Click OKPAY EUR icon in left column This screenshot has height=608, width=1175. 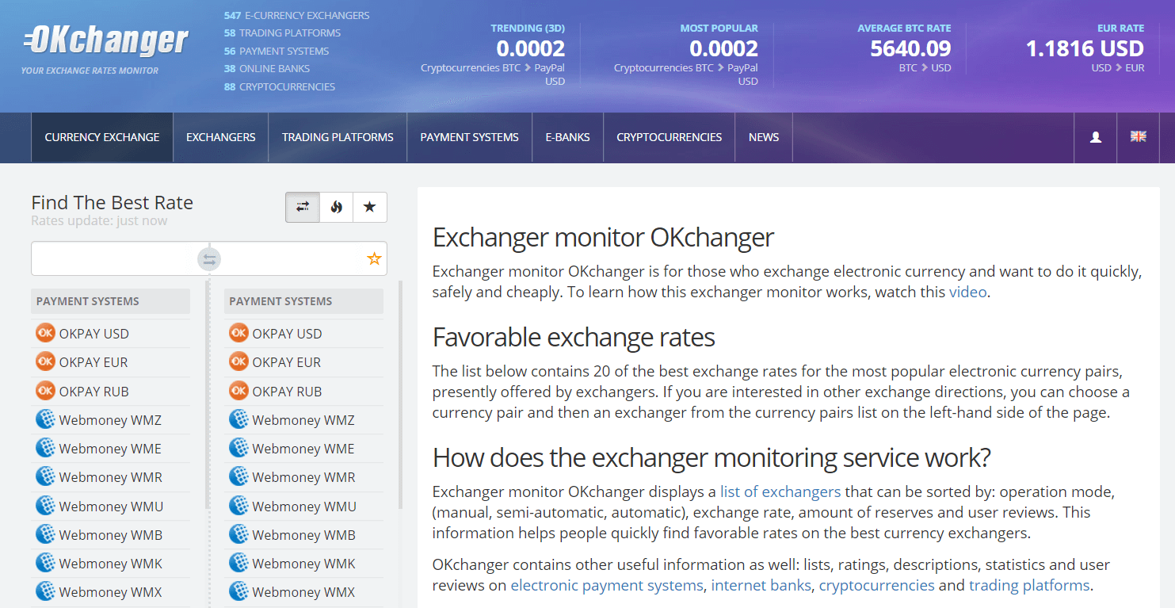[x=45, y=361]
